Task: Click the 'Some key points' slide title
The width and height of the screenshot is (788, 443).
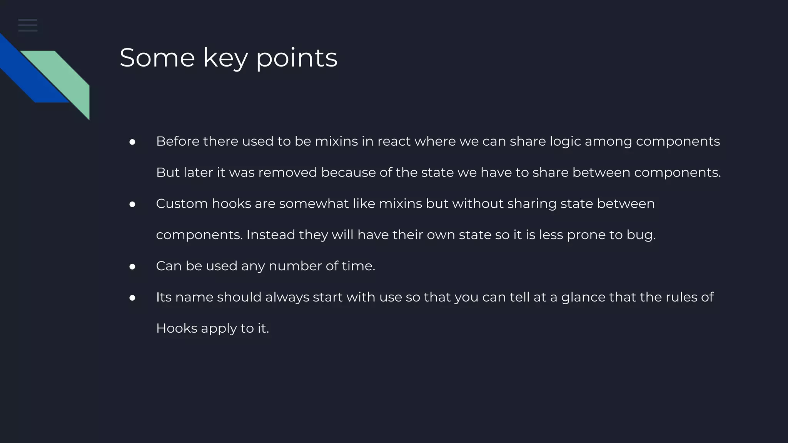Action: (229, 58)
